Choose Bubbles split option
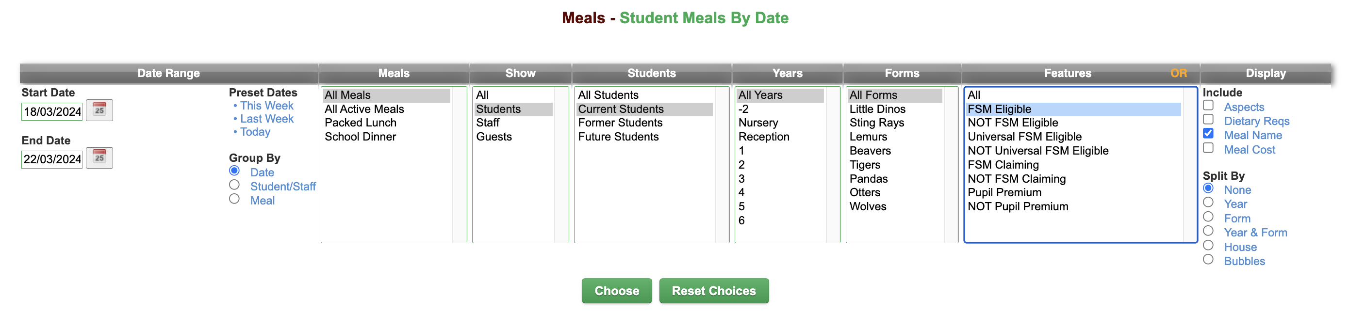The width and height of the screenshot is (1349, 313). point(1208,260)
